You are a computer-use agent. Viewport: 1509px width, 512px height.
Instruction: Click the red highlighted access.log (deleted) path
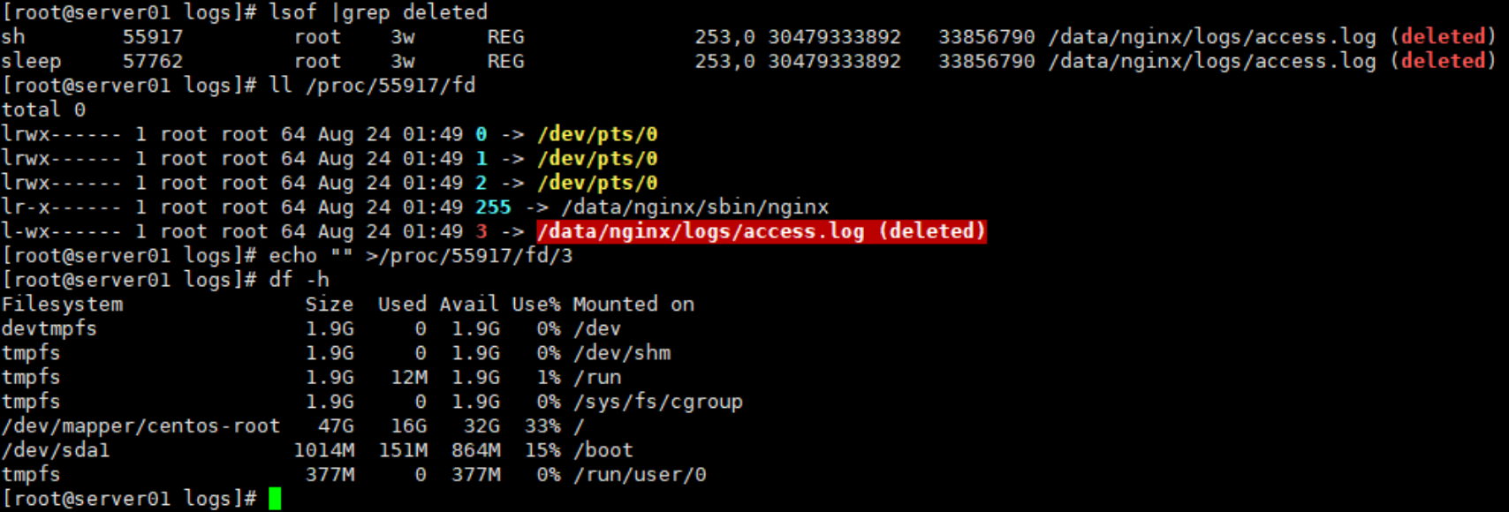[761, 231]
